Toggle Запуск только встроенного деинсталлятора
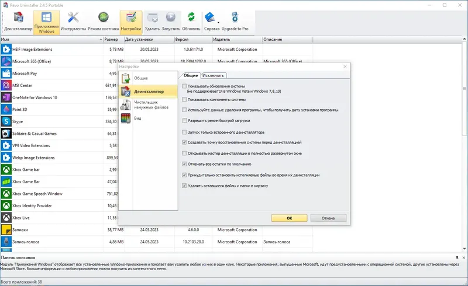This screenshot has height=286, width=468. (184, 132)
